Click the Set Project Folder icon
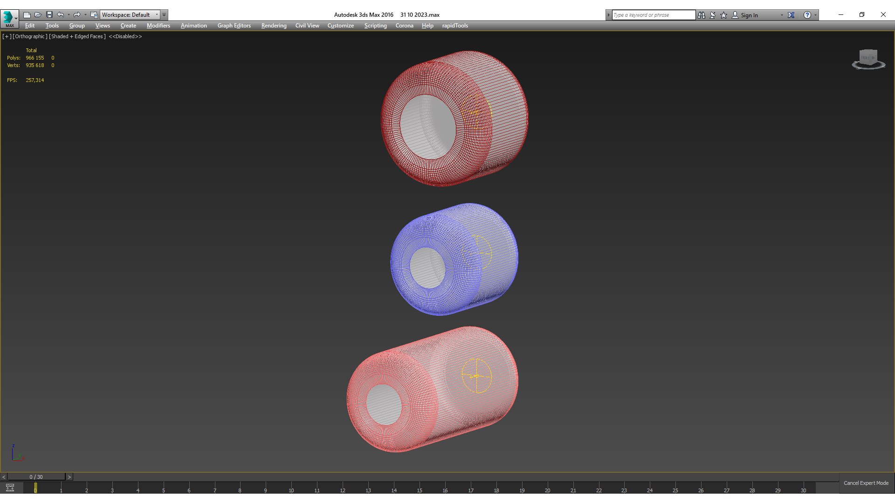 point(94,15)
